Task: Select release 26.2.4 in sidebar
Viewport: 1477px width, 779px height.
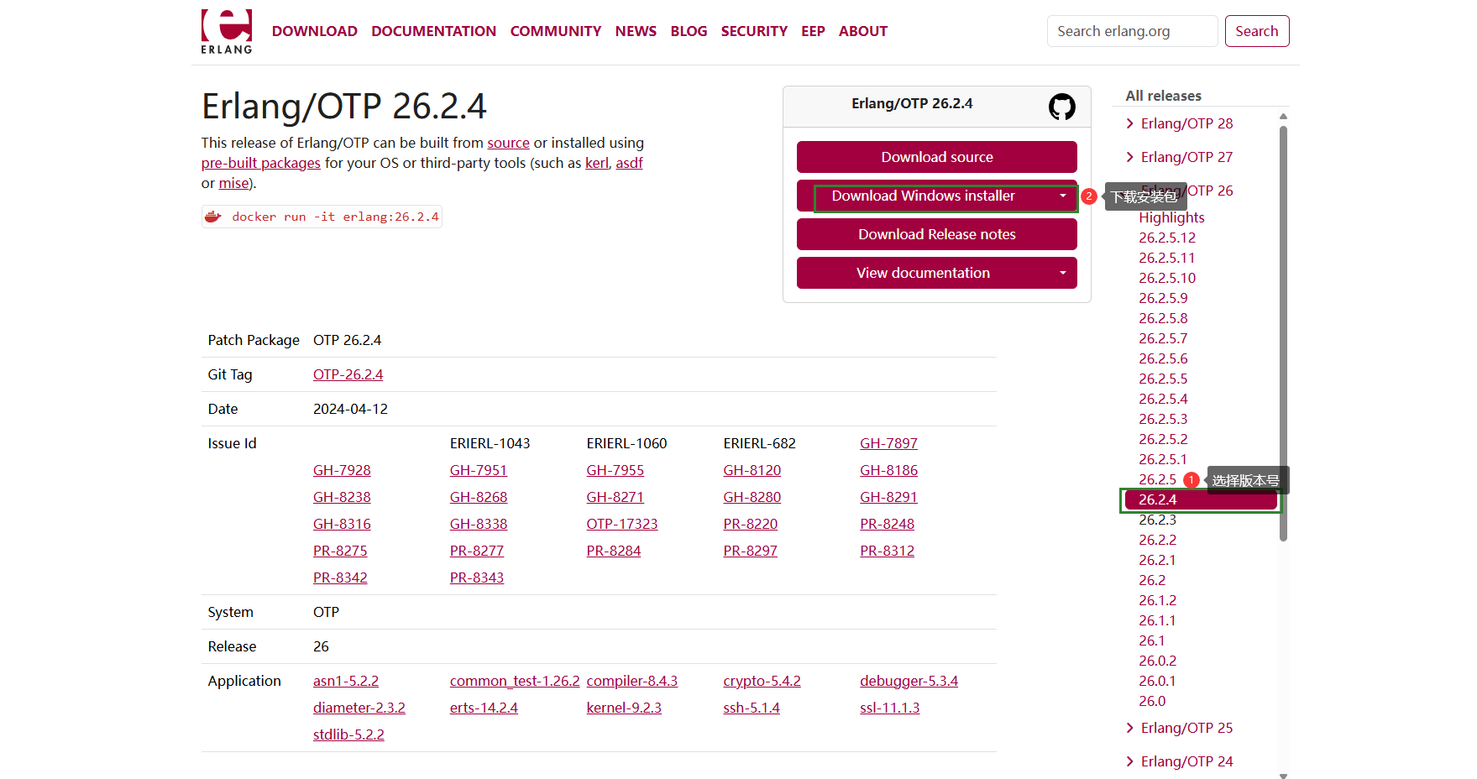Action: coord(1201,500)
